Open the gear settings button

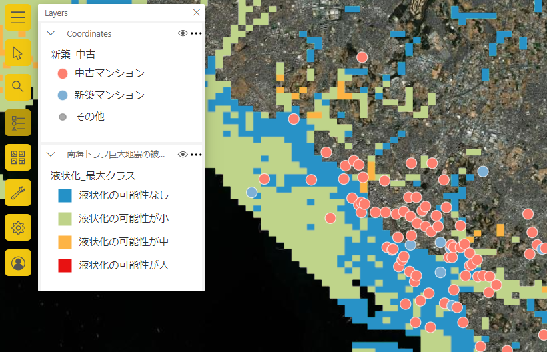(18, 227)
